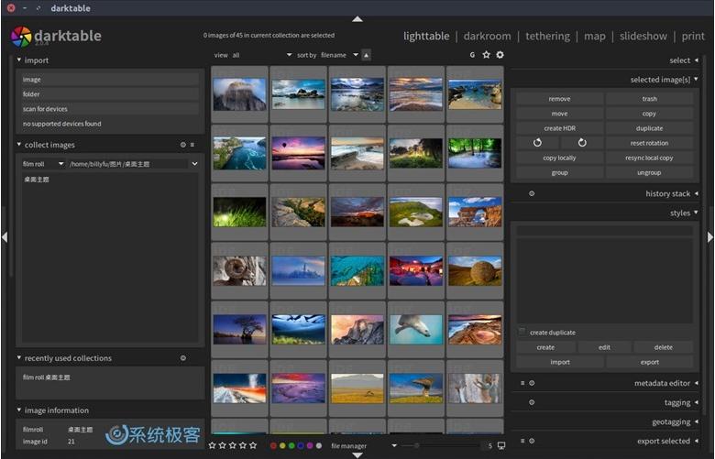Reset the history stack panel

(x=532, y=193)
